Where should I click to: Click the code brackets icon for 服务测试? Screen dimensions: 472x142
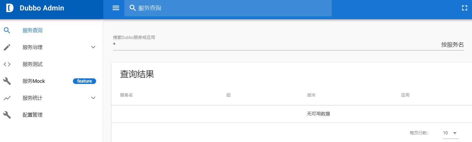tap(7, 64)
